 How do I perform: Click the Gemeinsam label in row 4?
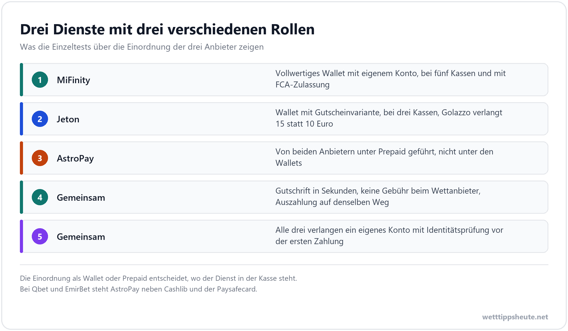click(x=81, y=198)
